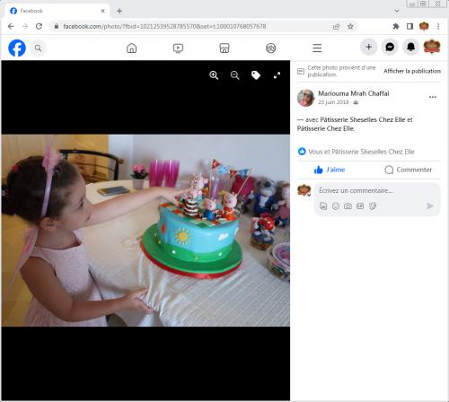
Task: Open the Facebook search icon
Action: (x=38, y=48)
